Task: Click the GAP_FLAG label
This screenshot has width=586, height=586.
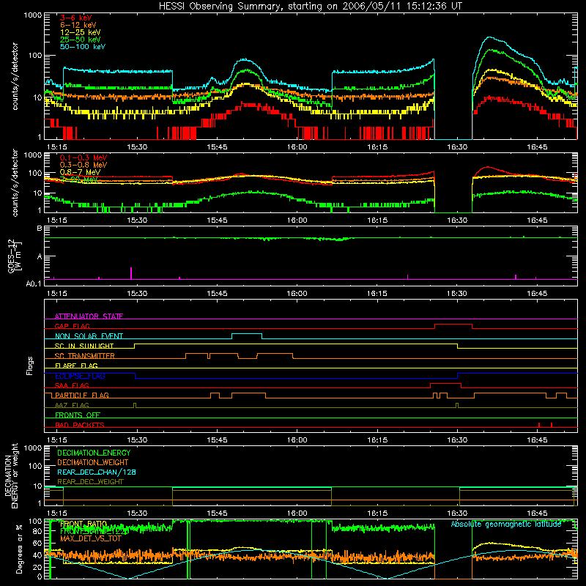Action: pos(72,326)
